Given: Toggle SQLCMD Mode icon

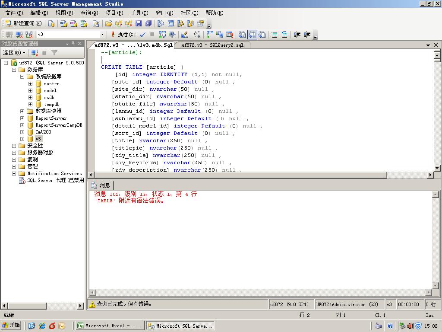Looking at the screenshot, I should 230,35.
